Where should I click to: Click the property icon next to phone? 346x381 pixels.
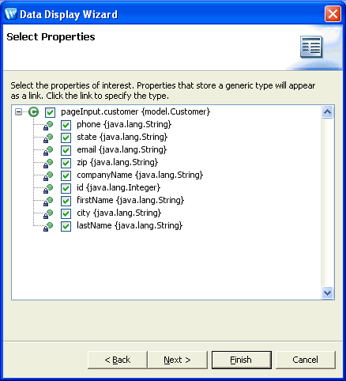48,126
